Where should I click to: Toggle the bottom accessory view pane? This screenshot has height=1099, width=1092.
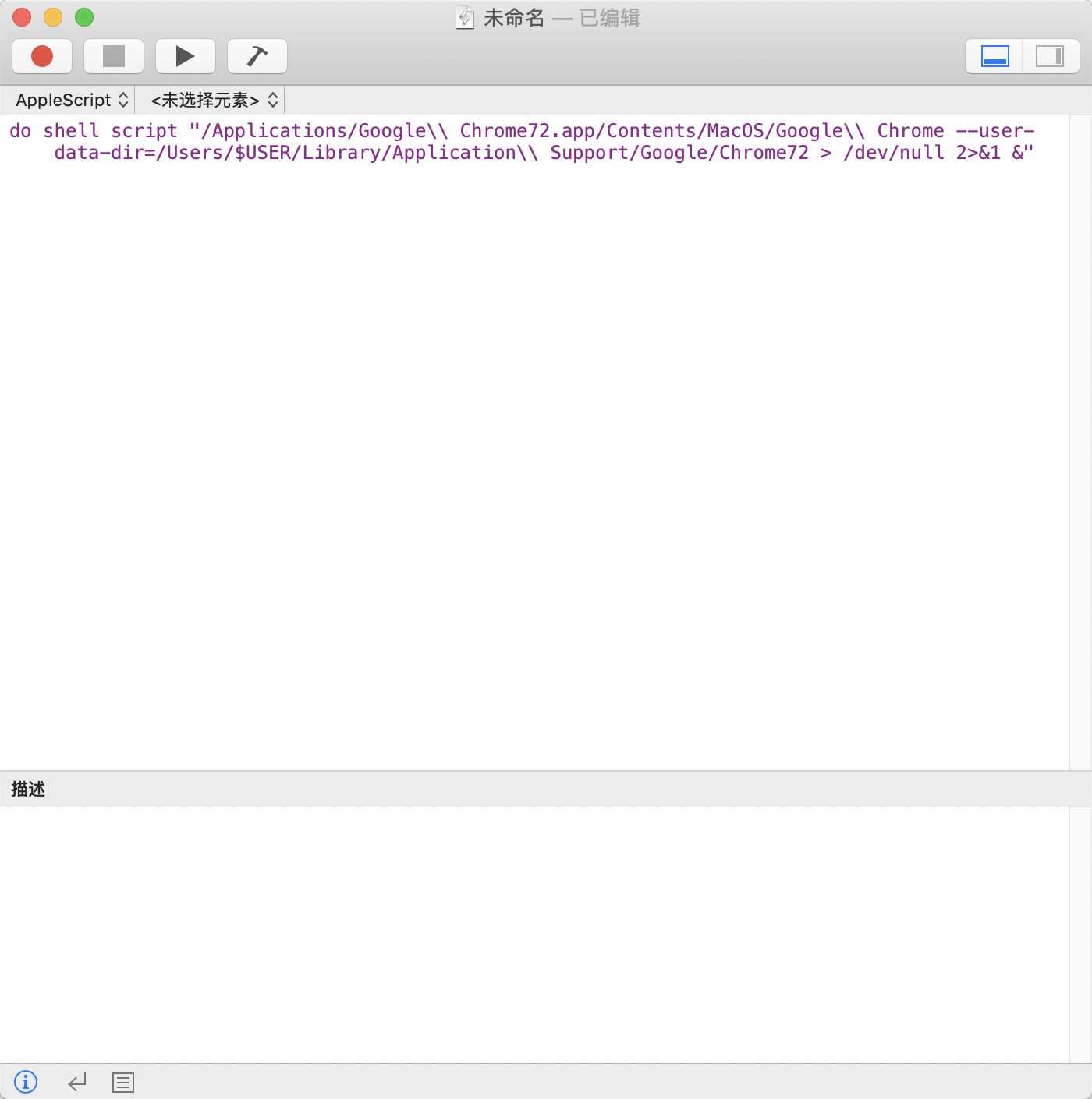point(994,56)
